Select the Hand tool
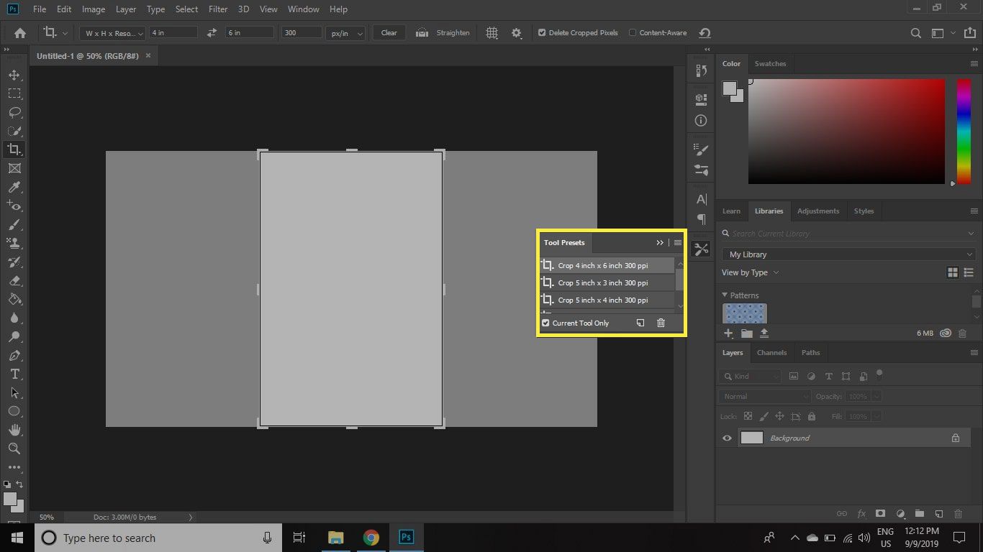 [14, 430]
